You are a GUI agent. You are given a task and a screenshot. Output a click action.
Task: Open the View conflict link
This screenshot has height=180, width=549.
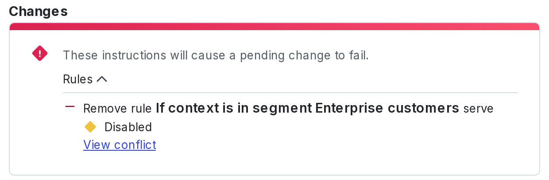pos(120,145)
